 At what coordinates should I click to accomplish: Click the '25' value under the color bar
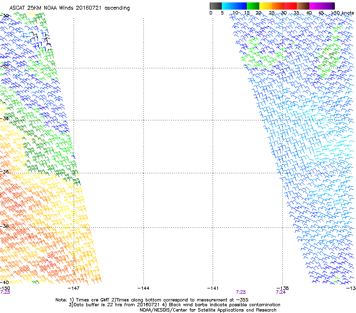(x=271, y=13)
